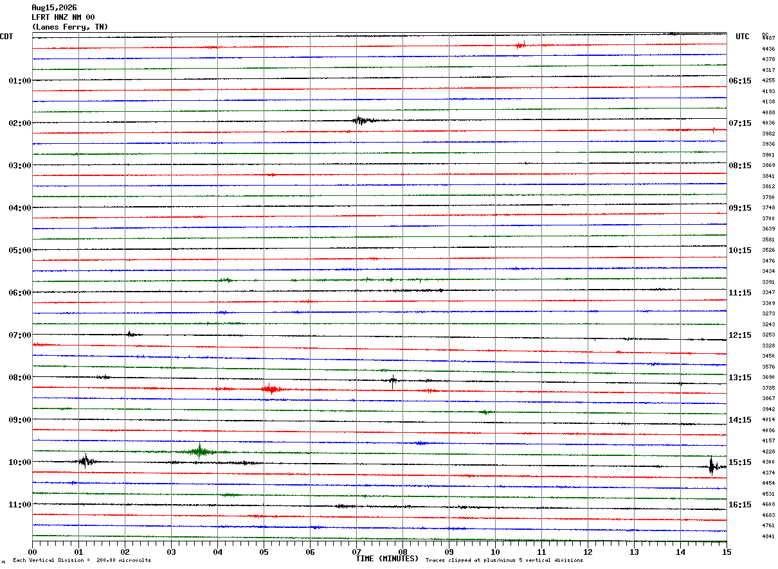Click the Traces clipped at plus/minus 5 note
778x569 pixels.
tap(504, 561)
